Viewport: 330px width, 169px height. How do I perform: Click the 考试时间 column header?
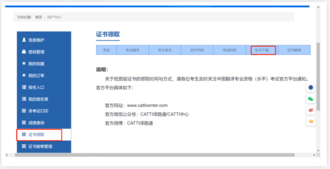230,50
